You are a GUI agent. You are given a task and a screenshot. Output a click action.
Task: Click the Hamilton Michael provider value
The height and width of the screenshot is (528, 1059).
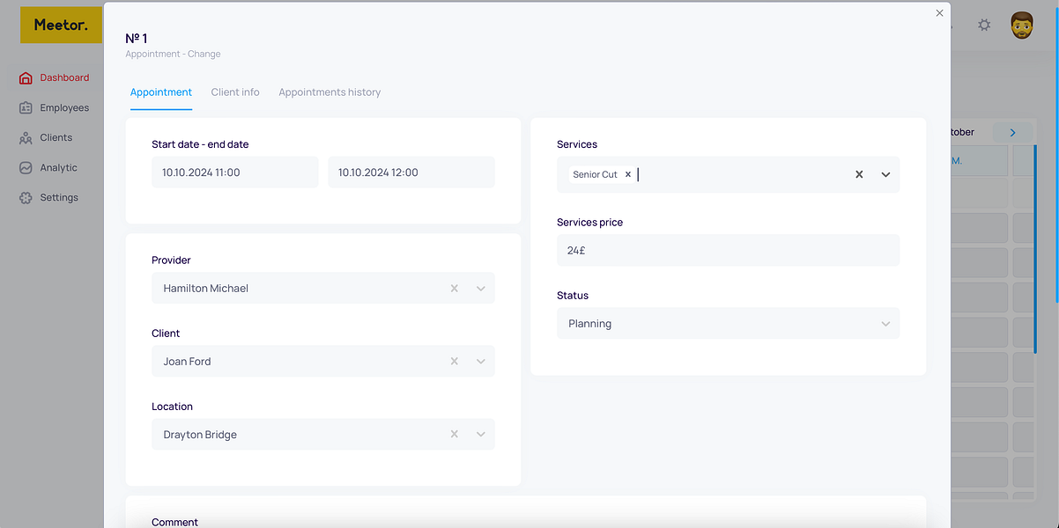coord(206,288)
